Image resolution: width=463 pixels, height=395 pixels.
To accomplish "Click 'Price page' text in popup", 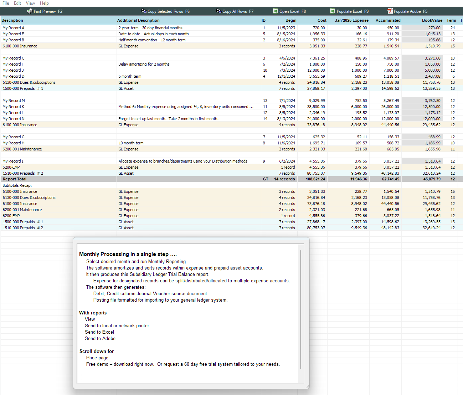I will tap(97, 358).
